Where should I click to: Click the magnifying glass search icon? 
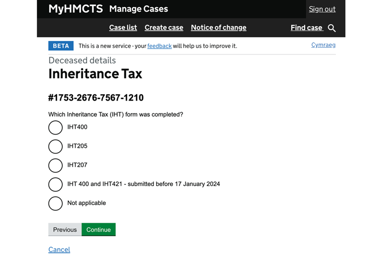(x=331, y=28)
